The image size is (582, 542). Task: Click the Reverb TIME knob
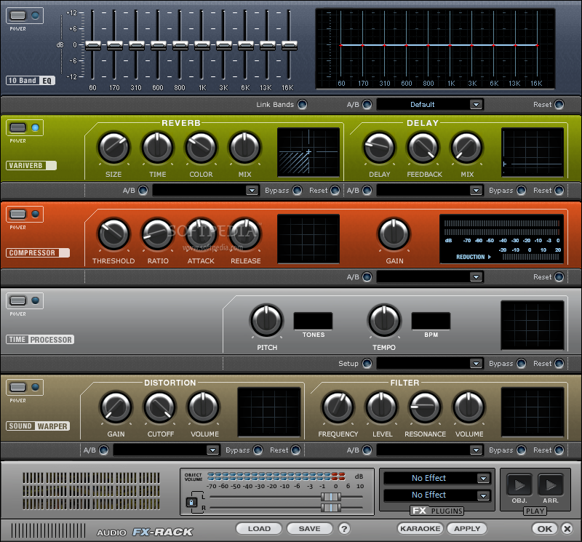coord(158,148)
